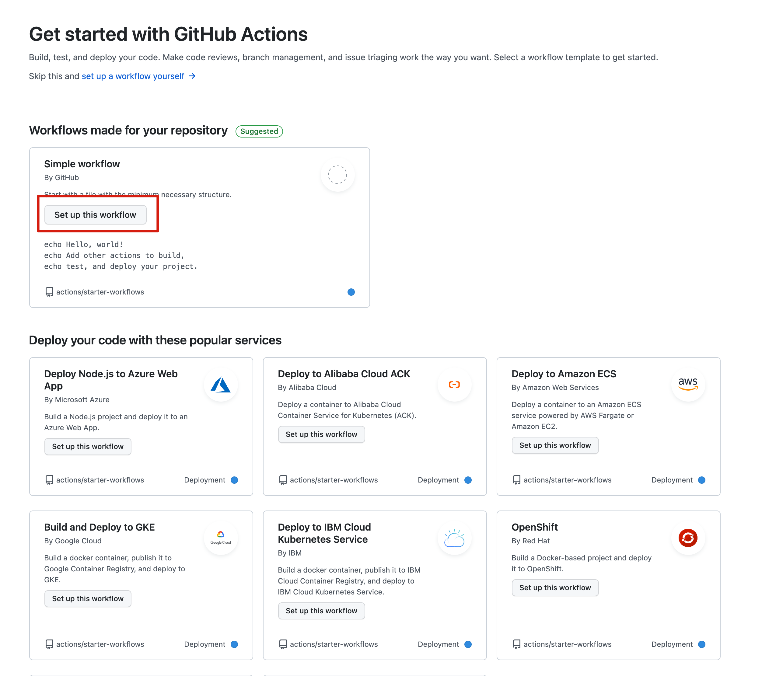762x676 pixels.
Task: Click the Red Hat OpenShift logo icon
Action: click(x=688, y=538)
